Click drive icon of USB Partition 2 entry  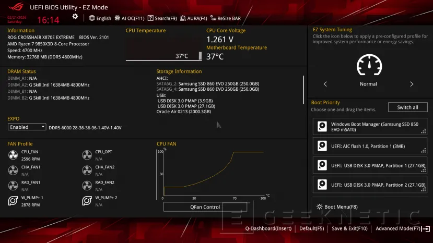click(x=322, y=185)
